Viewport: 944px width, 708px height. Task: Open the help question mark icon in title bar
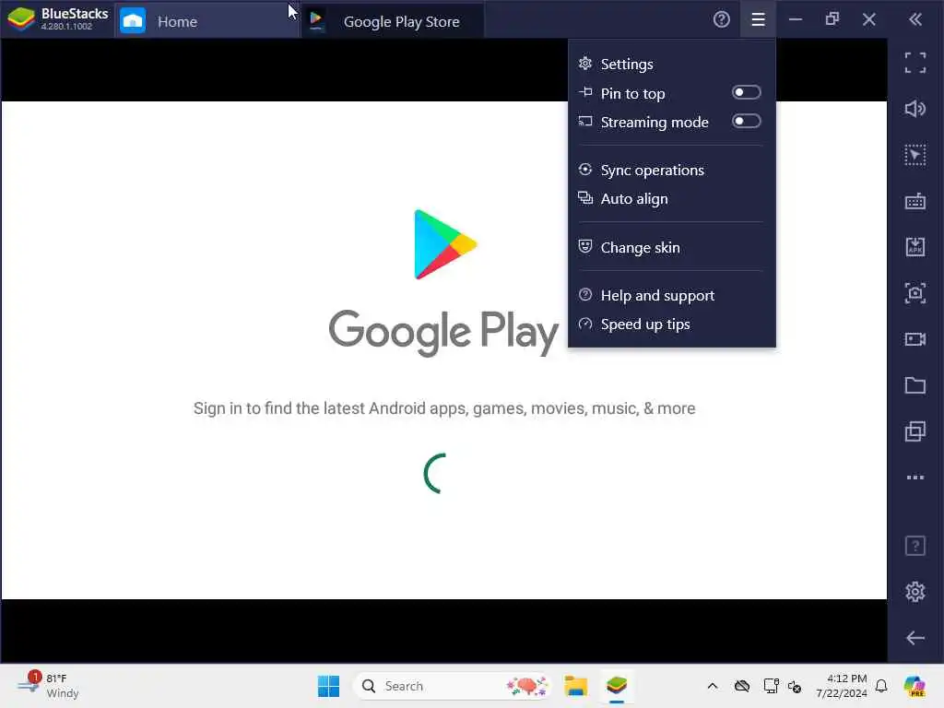click(721, 20)
